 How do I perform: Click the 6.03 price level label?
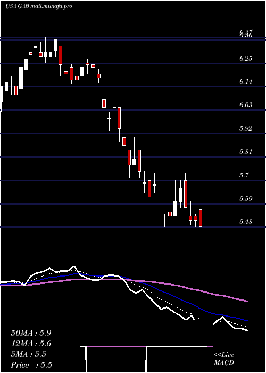coord(246,104)
